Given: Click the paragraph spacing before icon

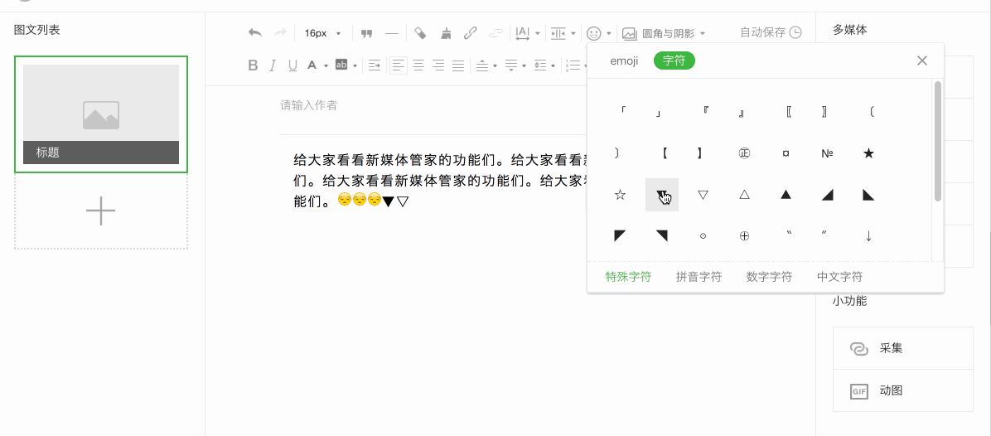Looking at the screenshot, I should point(481,65).
